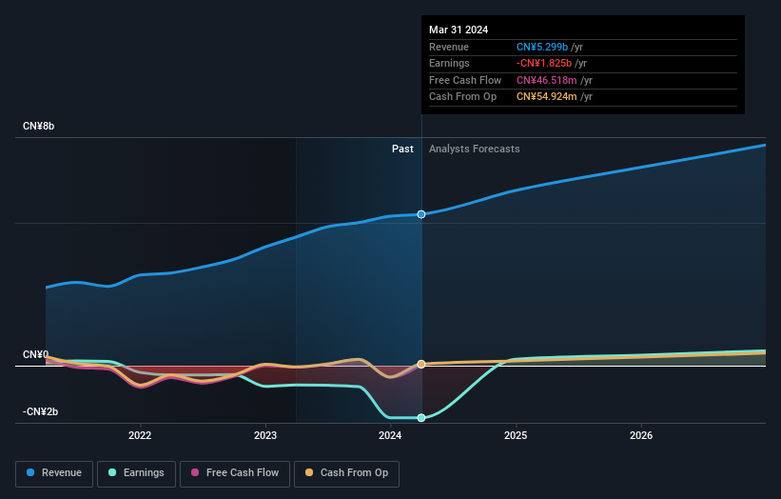Click the CN¥5.299b revenue value
Viewport: 781px width, 499px height.
point(542,47)
